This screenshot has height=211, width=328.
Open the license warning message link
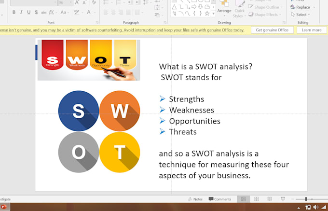click(x=122, y=30)
